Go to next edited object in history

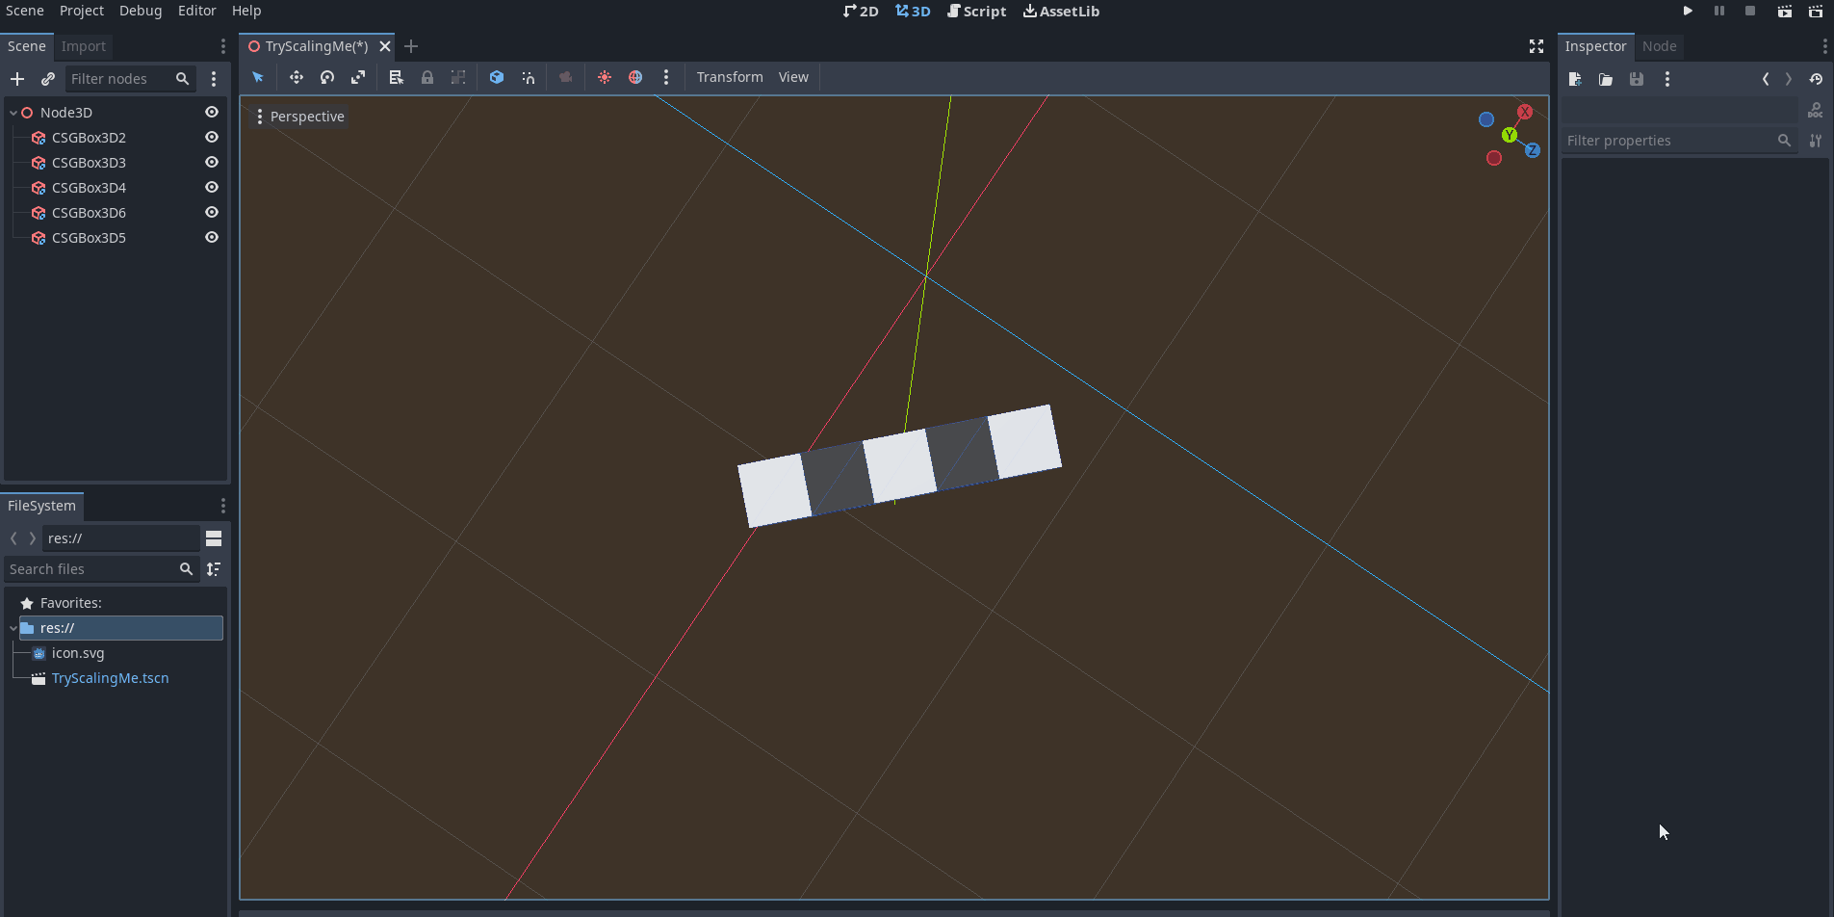1789,79
